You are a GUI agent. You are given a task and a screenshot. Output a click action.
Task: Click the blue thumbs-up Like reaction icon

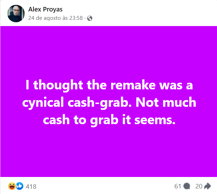(x=19, y=186)
